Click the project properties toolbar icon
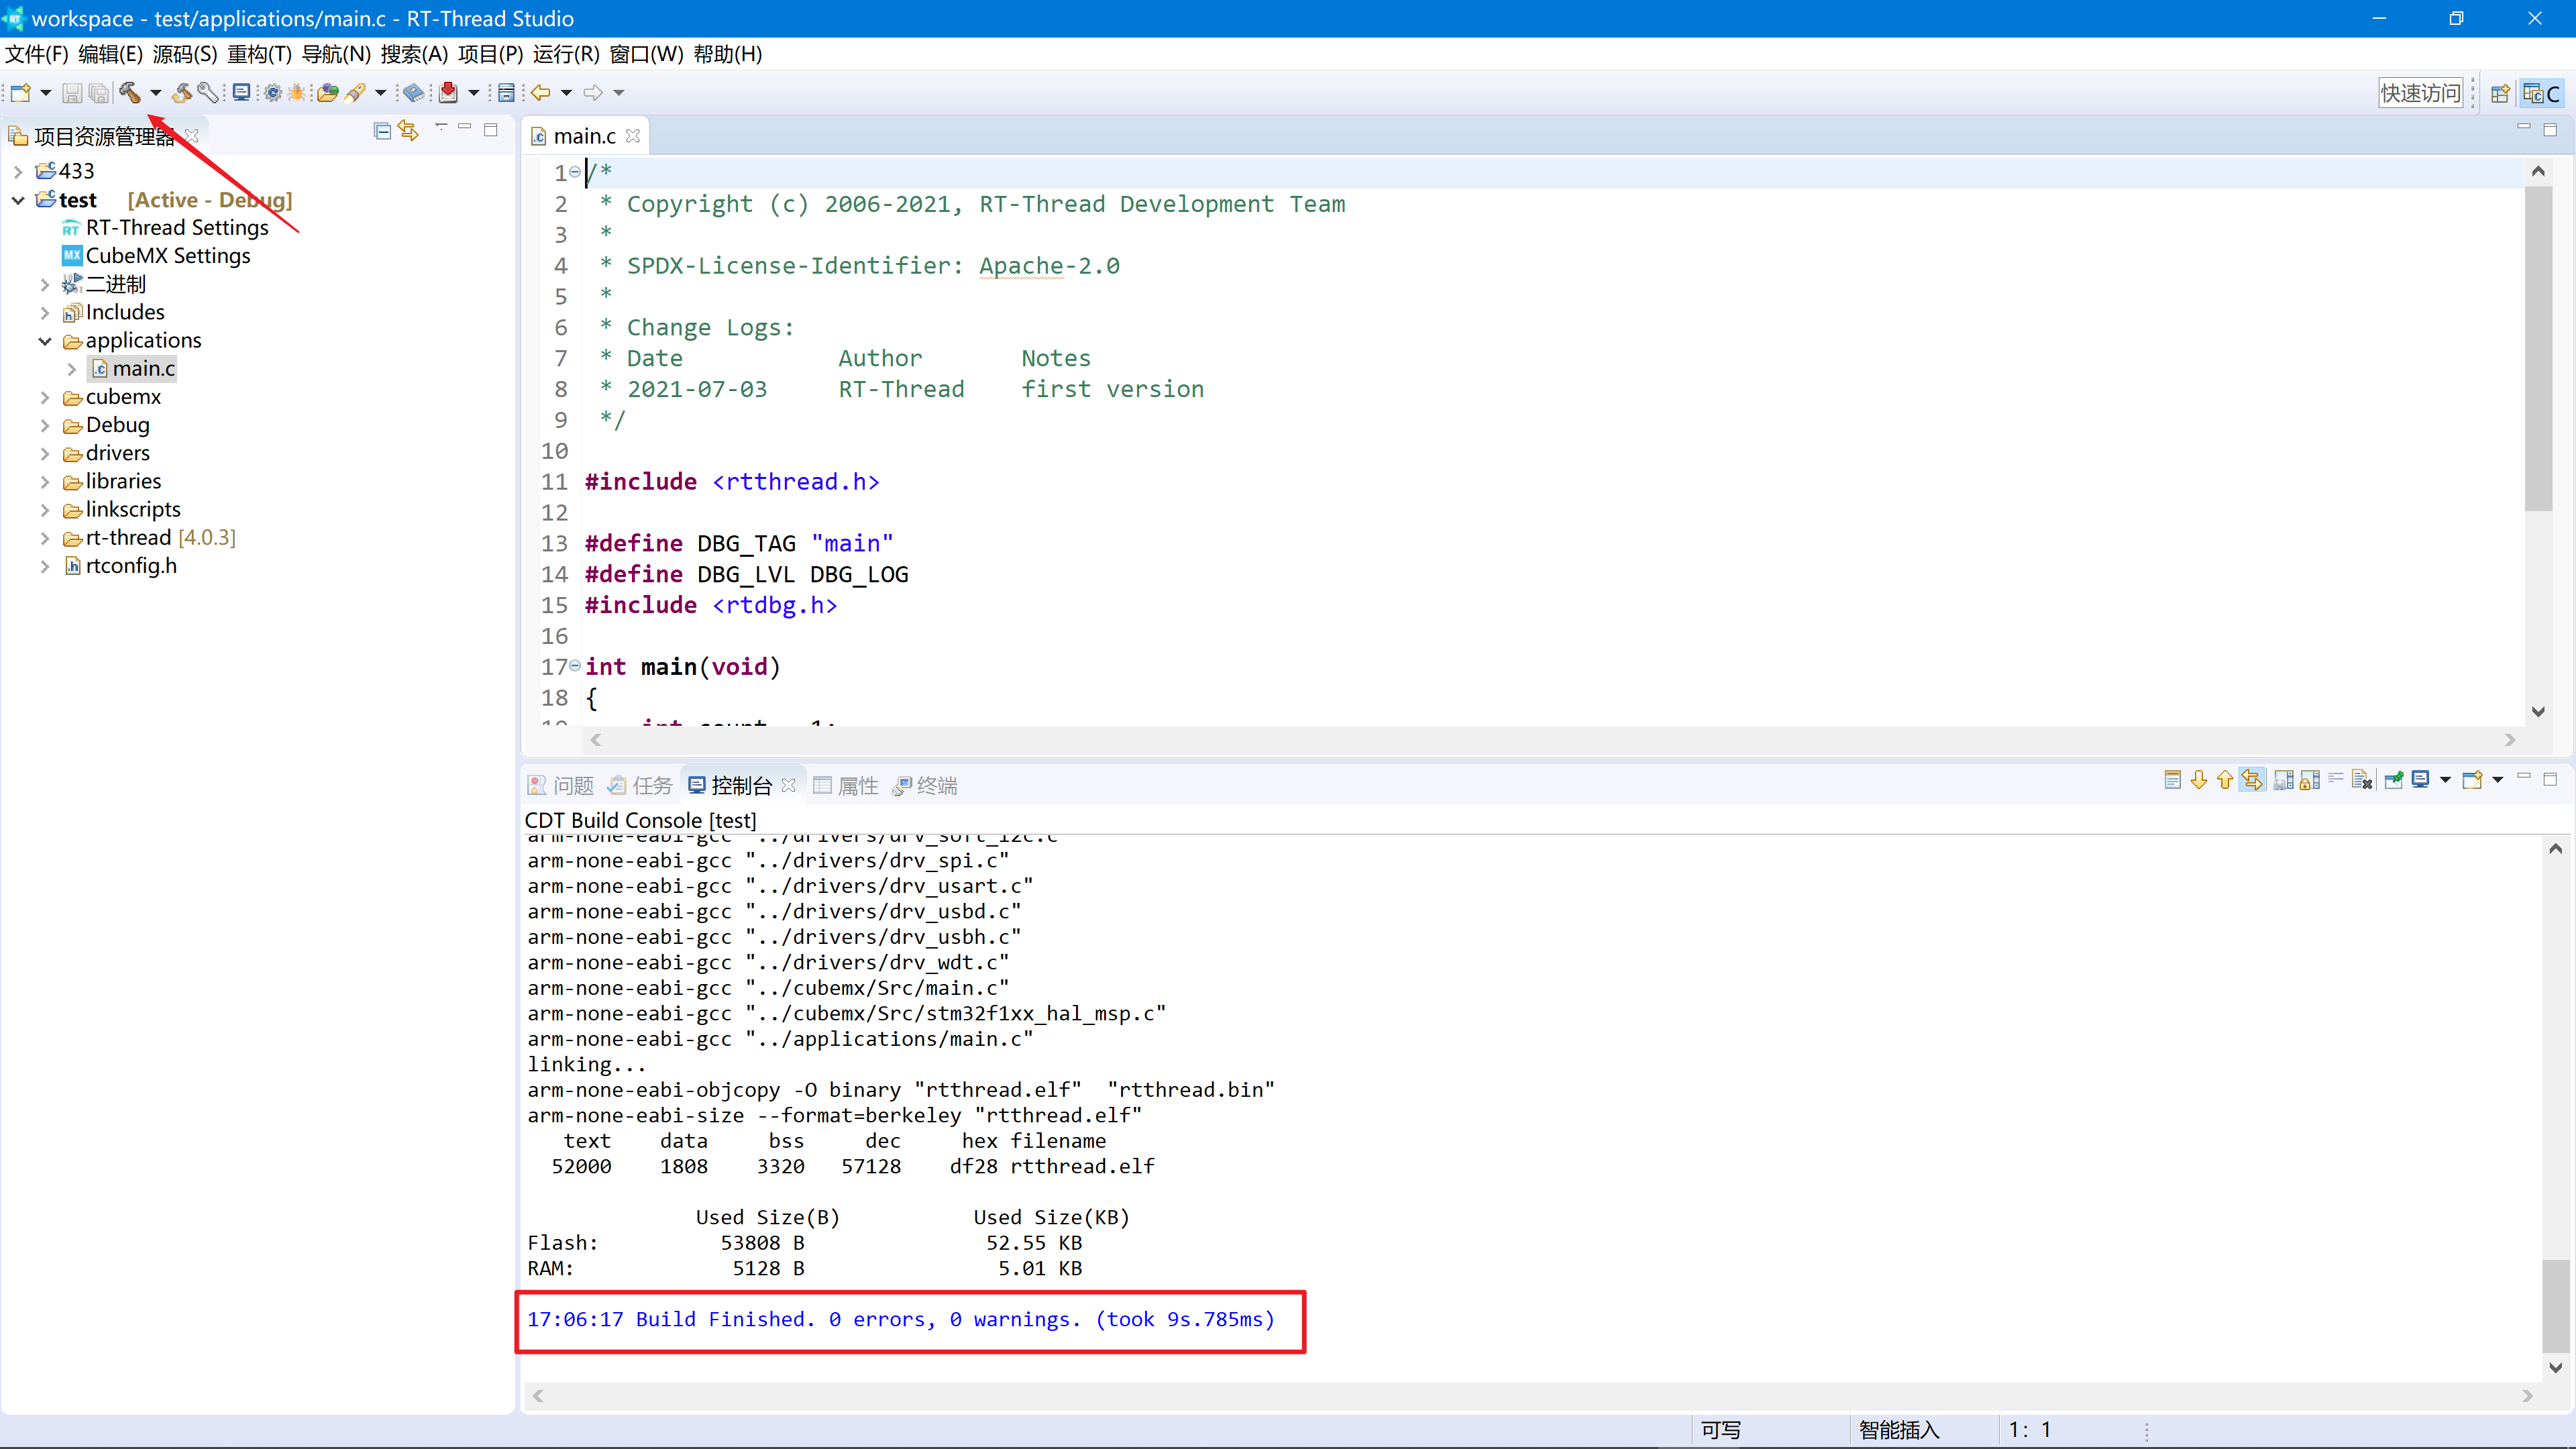Viewport: 2576px width, 1449px height. [x=209, y=91]
